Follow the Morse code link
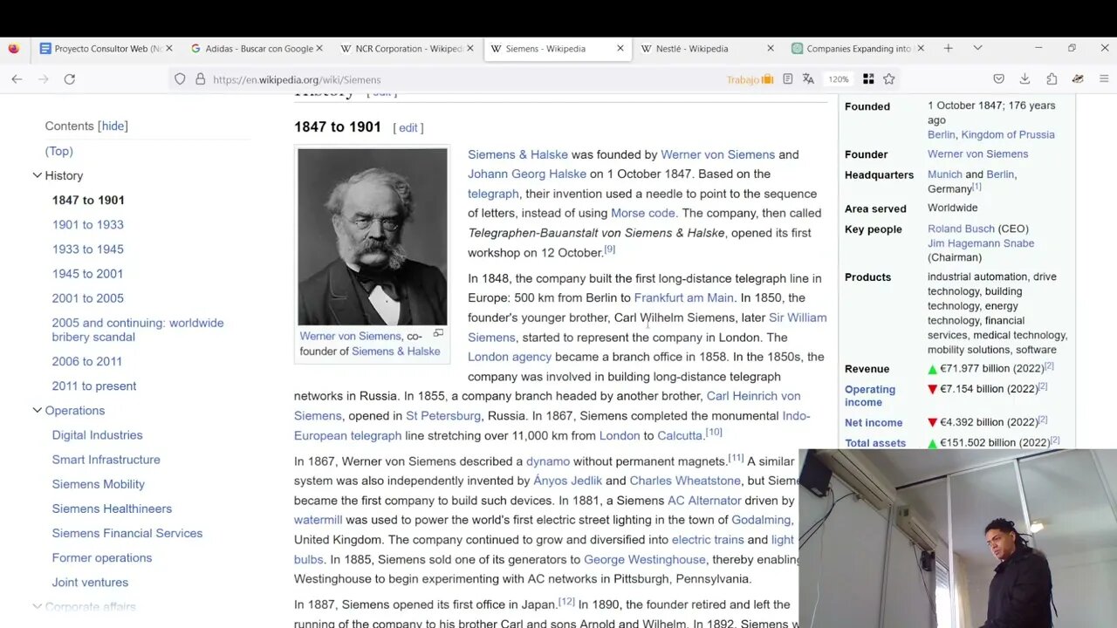 tap(643, 213)
